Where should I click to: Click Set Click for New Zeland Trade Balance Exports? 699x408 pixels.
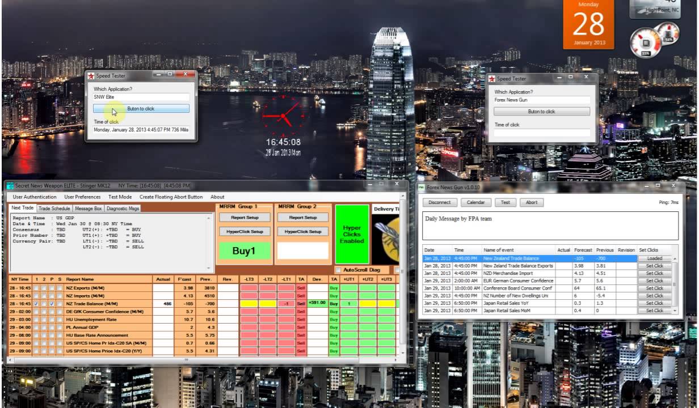click(654, 266)
